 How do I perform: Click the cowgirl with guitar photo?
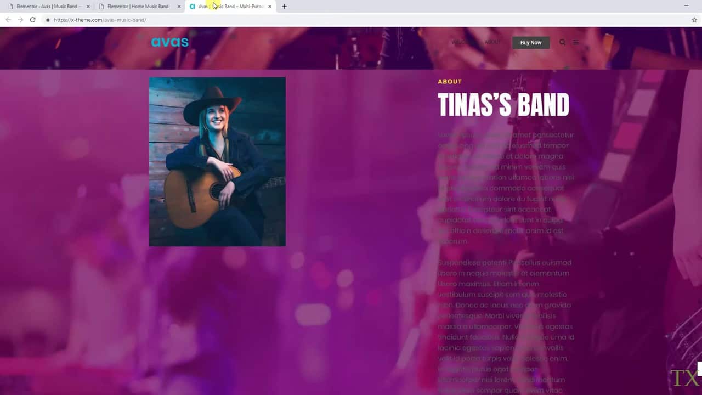pos(217,161)
